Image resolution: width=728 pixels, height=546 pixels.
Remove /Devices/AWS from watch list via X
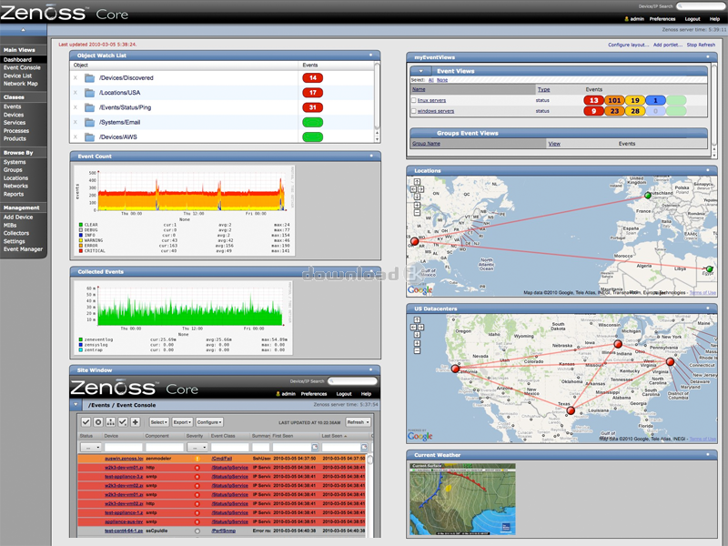(76, 137)
